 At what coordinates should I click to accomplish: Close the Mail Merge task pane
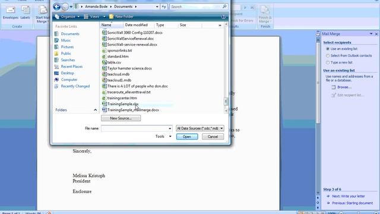pos(376,34)
